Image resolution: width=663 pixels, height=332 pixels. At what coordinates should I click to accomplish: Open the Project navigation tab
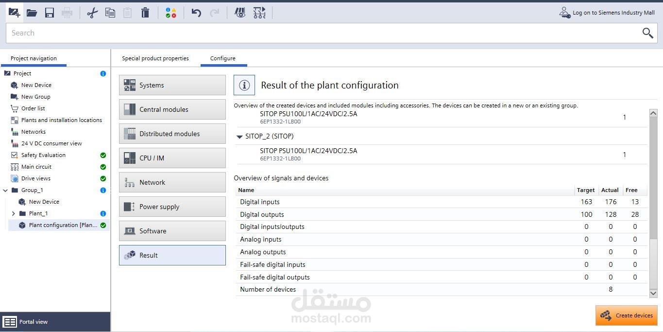click(34, 58)
